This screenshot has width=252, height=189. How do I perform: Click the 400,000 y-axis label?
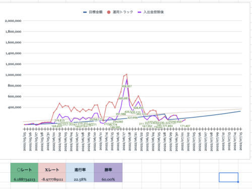click(x=15, y=107)
